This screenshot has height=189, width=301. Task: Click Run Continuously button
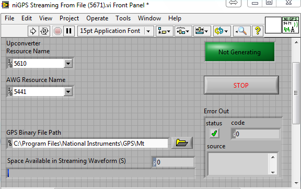(x=44, y=31)
